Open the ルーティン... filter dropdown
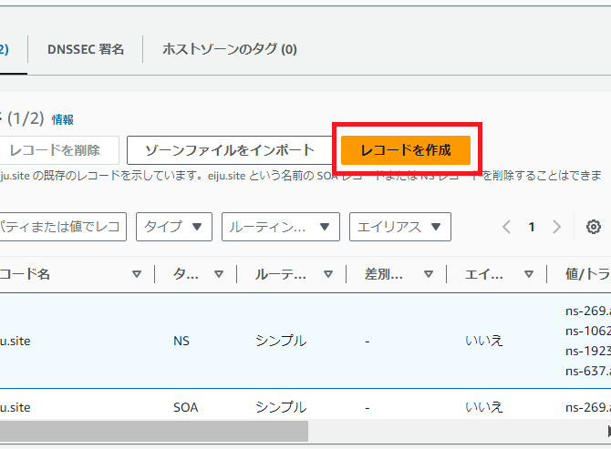Image resolution: width=611 pixels, height=449 pixels. click(x=281, y=227)
